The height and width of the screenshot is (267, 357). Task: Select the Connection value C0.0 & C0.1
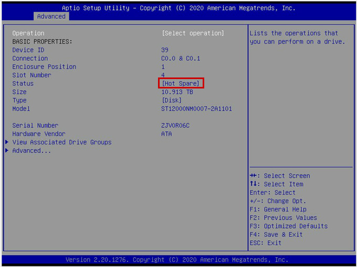(x=181, y=58)
